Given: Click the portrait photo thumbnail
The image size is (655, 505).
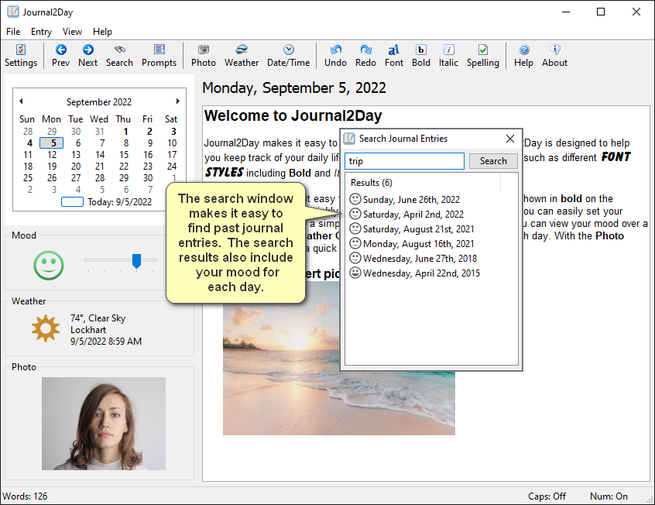Looking at the screenshot, I should [104, 424].
